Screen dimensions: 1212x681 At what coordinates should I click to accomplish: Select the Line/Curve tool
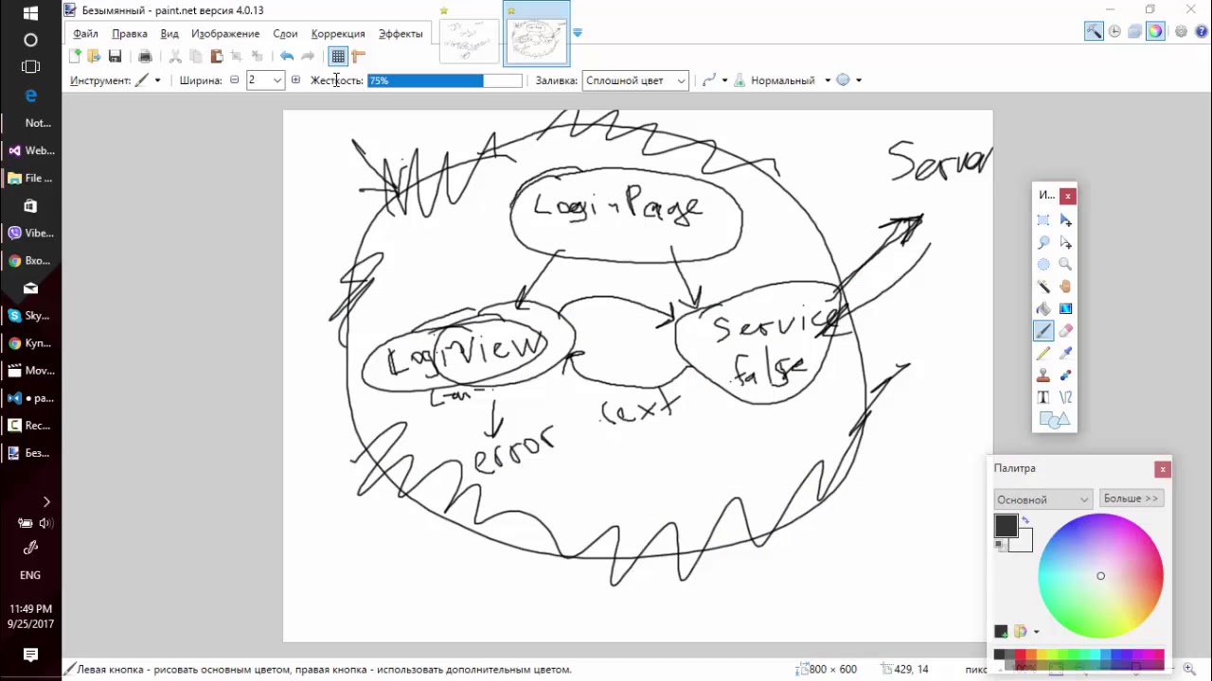(x=1066, y=397)
